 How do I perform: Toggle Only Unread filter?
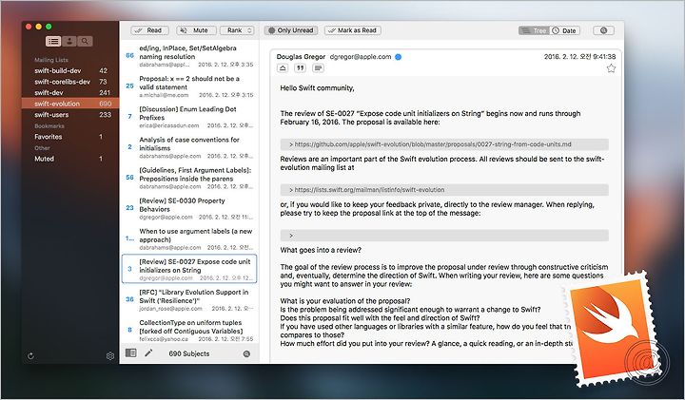(x=291, y=30)
